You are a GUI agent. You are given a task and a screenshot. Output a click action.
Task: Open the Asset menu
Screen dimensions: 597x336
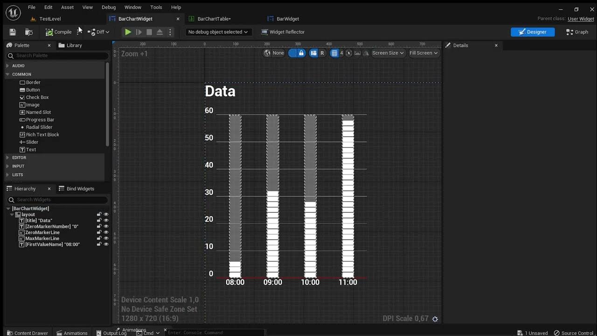click(x=67, y=7)
